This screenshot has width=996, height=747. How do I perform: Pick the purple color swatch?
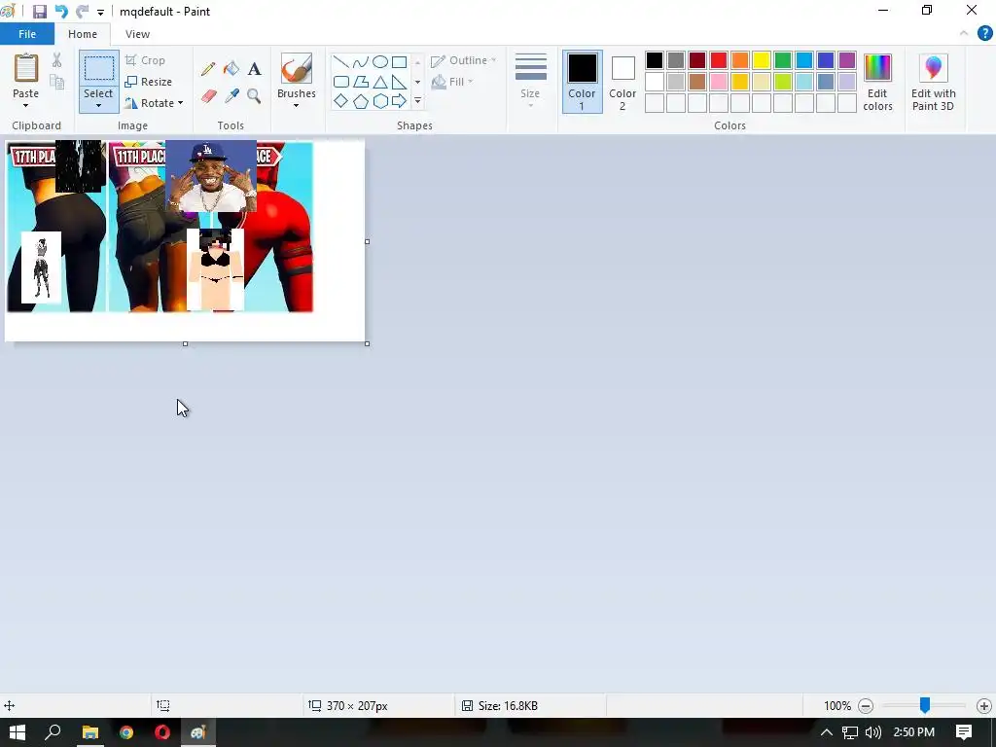[x=847, y=60]
